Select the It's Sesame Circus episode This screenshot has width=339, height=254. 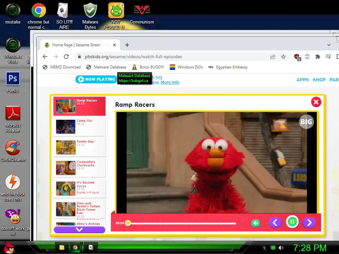point(79,189)
